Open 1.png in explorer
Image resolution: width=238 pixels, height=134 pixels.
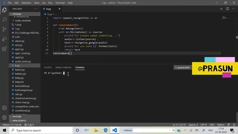point(25,25)
